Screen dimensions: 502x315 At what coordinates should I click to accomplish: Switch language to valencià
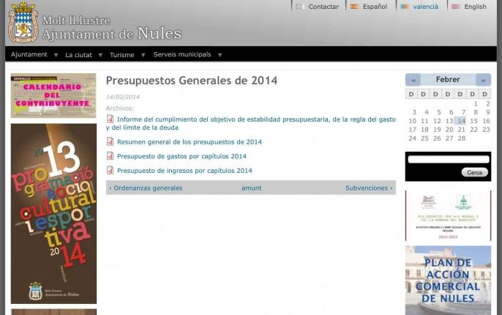point(425,7)
